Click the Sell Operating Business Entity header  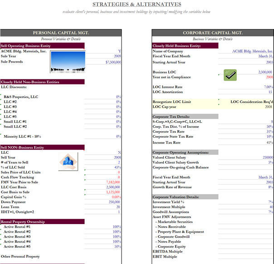[26, 46]
